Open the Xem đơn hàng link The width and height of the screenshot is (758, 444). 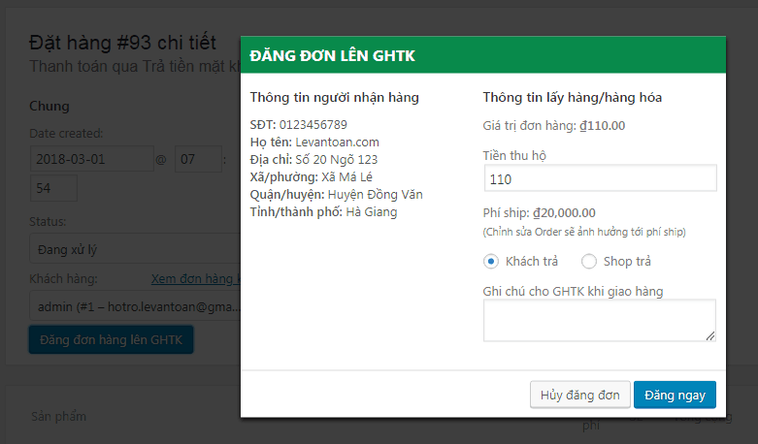point(195,279)
